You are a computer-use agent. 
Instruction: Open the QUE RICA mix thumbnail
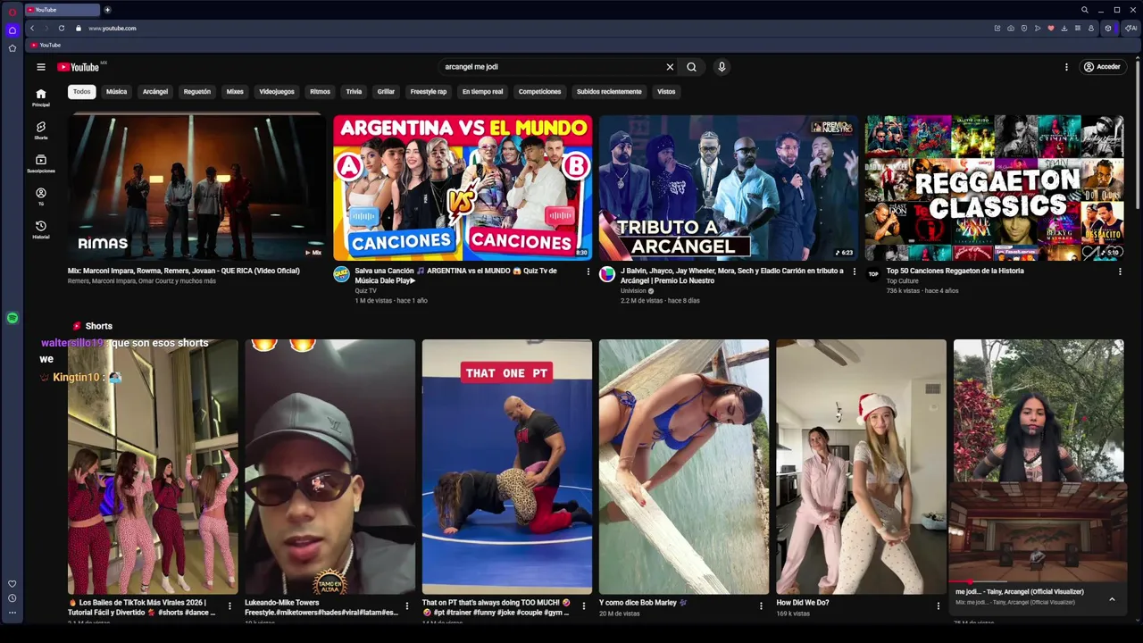pyautogui.click(x=196, y=188)
